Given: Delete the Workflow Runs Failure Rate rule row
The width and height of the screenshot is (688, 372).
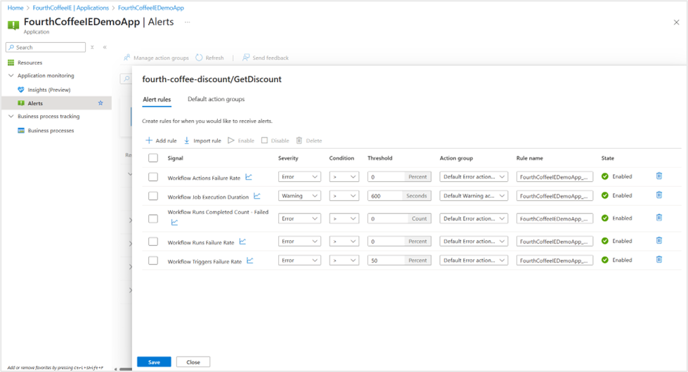Looking at the screenshot, I should click(659, 241).
